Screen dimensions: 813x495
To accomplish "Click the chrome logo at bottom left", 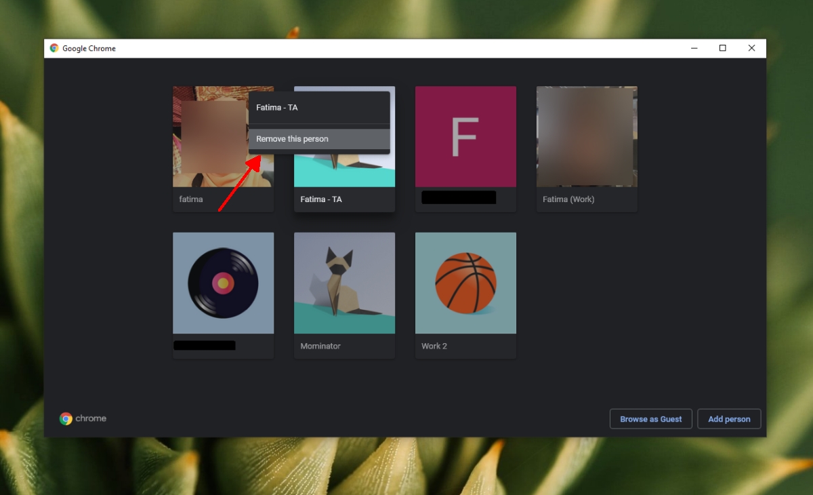I will (83, 418).
